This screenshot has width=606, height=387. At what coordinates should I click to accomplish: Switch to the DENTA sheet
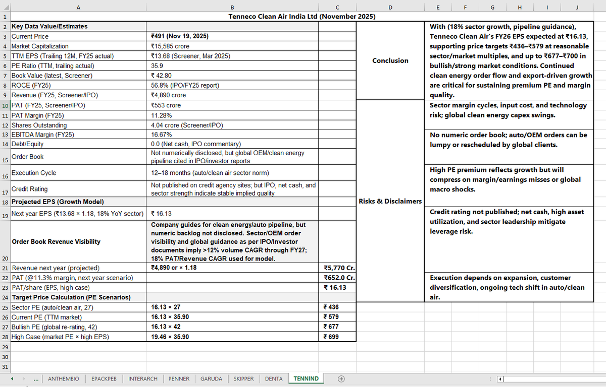click(x=274, y=378)
